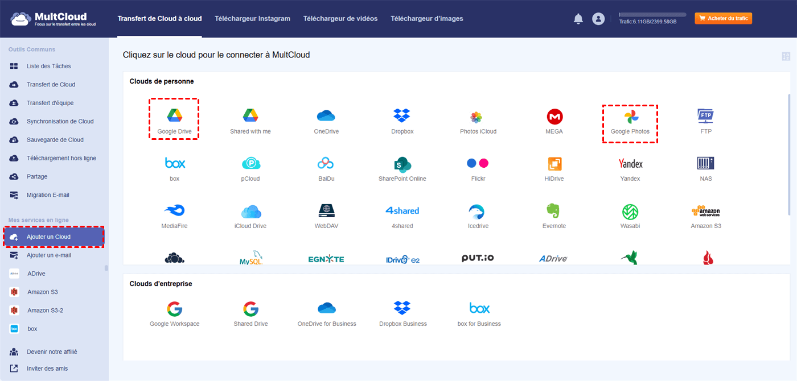
Task: Add the Evernote service
Action: [x=553, y=211]
